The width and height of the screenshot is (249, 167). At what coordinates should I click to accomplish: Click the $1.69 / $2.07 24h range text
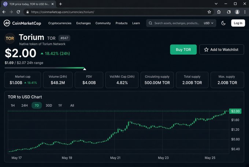(24, 63)
